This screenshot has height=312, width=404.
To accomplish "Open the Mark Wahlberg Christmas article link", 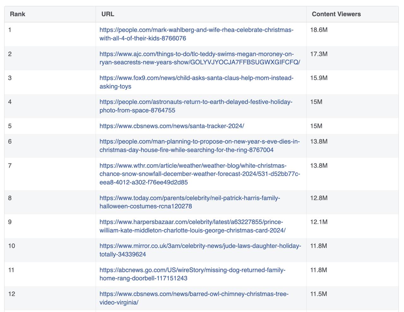I will click(196, 30).
